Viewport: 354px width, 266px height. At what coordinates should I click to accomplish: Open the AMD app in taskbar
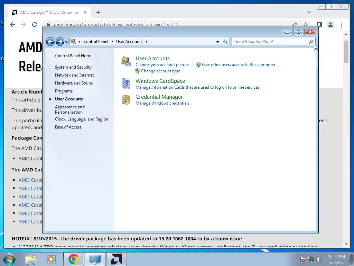117,259
